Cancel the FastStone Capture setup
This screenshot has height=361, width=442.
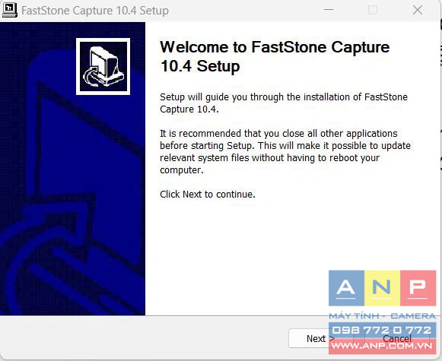(397, 338)
